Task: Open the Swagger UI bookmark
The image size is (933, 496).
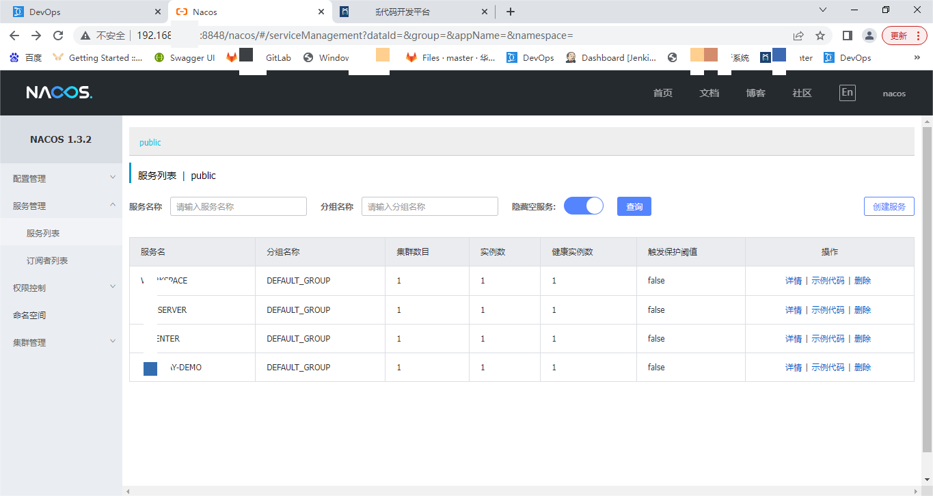Action: click(x=185, y=58)
